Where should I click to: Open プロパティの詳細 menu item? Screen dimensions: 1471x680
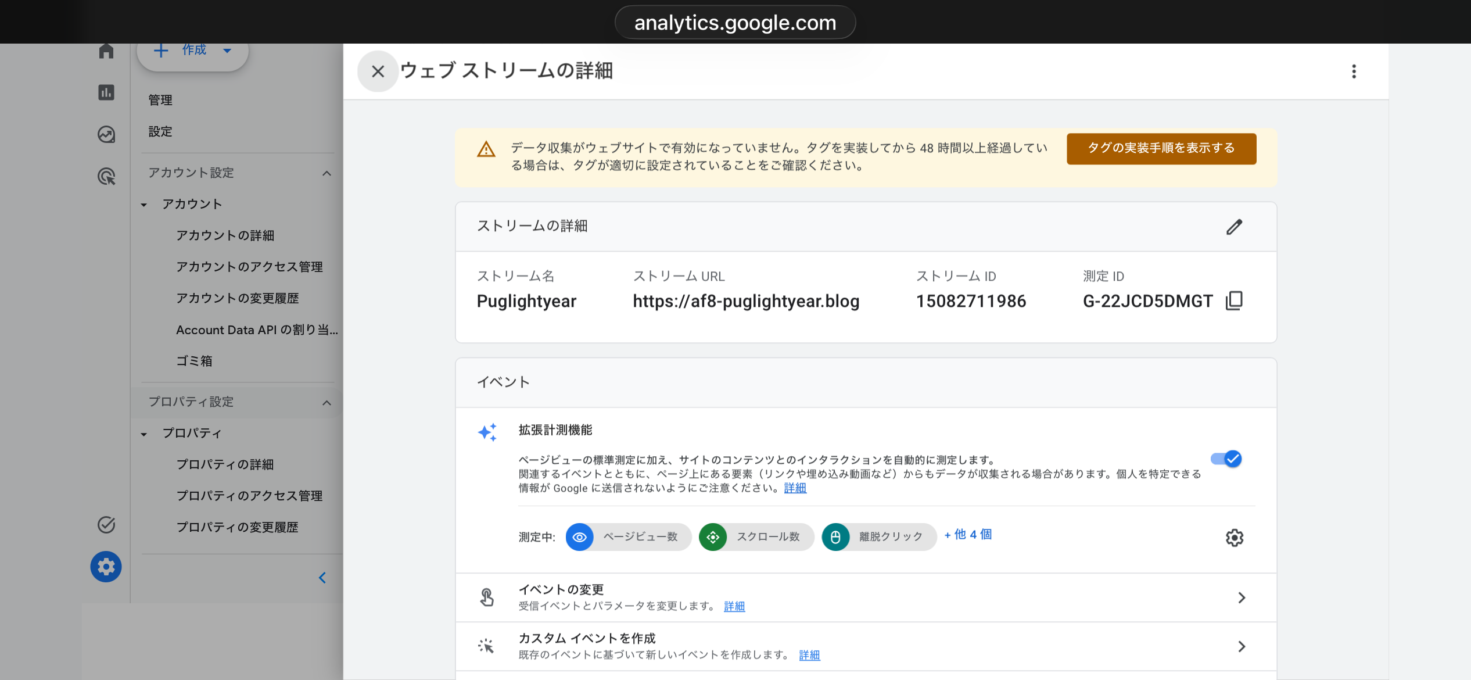(x=225, y=464)
